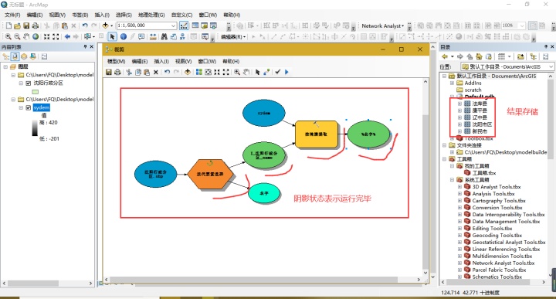Activate the Select Elements arrow tool
This screenshot has height=299, width=556.
tap(112, 36)
